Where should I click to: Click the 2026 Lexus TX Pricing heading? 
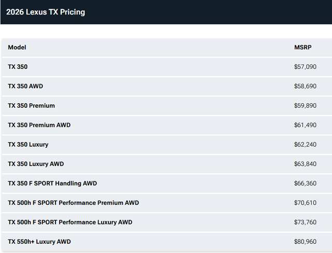[46, 12]
